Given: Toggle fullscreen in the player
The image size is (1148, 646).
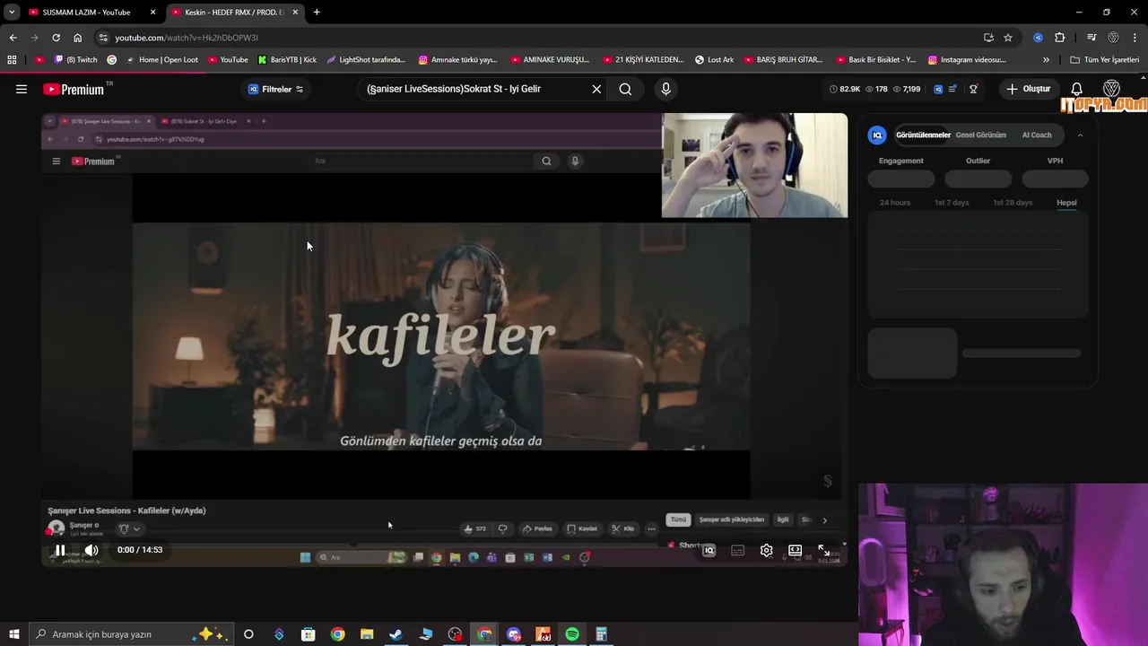Looking at the screenshot, I should click(x=823, y=550).
